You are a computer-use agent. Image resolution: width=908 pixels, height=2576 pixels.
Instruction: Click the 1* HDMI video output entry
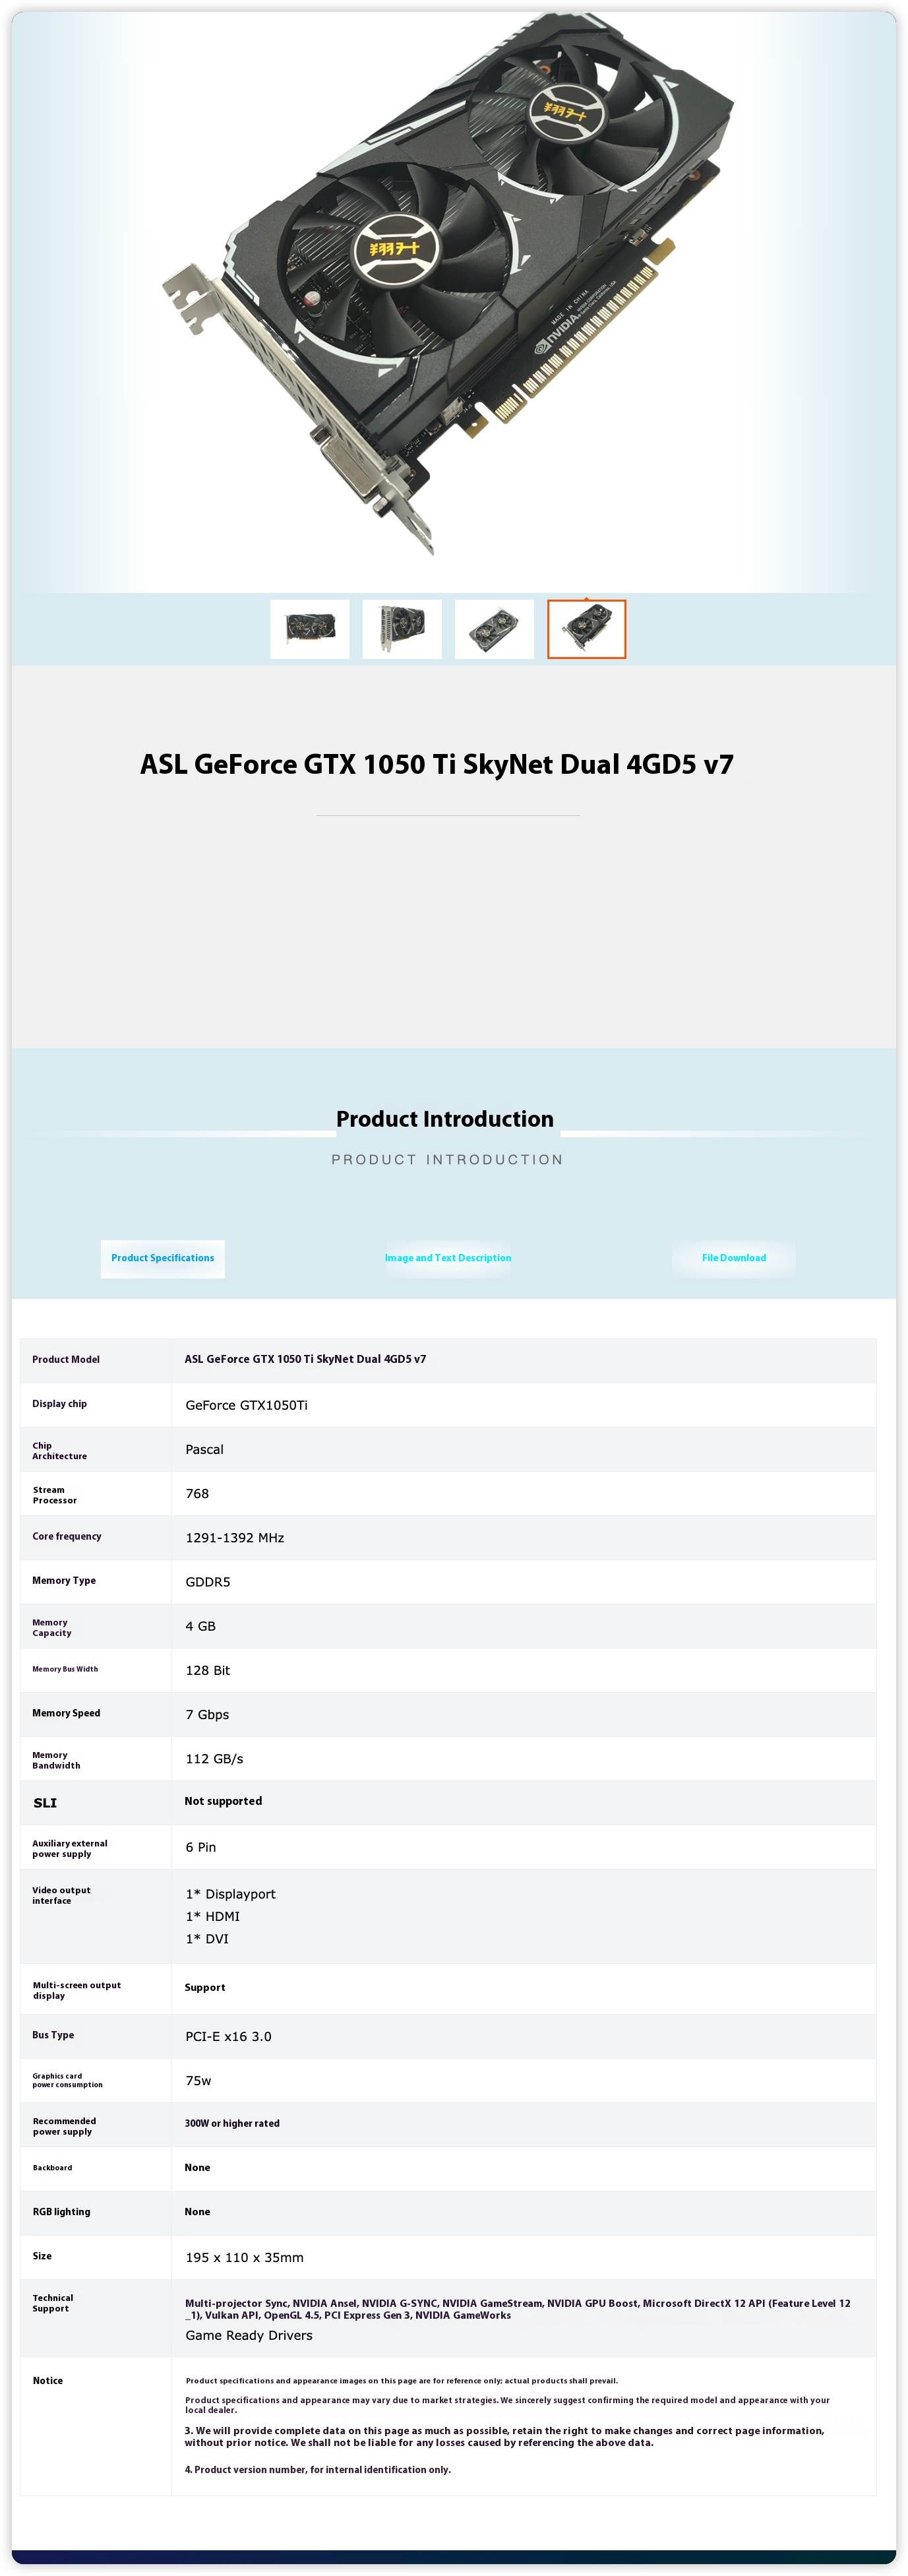pos(212,1916)
